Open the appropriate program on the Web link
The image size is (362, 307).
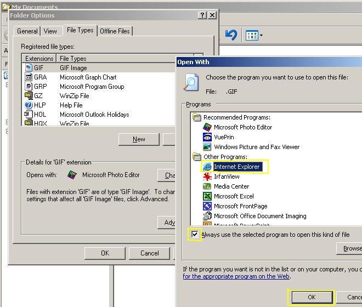[236, 276]
